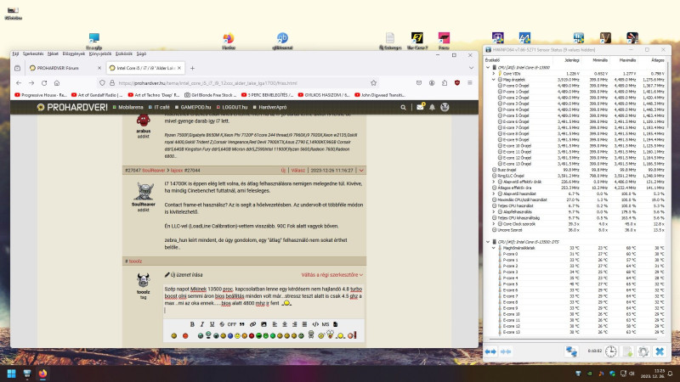
Task: Open the Windows Start menu
Action: 12,374
